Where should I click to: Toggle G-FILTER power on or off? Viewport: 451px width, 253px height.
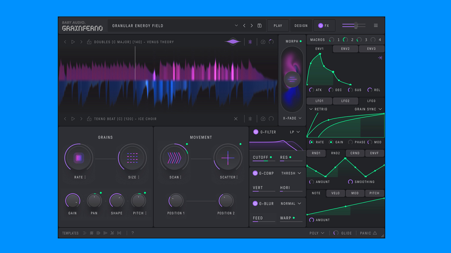coord(256,132)
